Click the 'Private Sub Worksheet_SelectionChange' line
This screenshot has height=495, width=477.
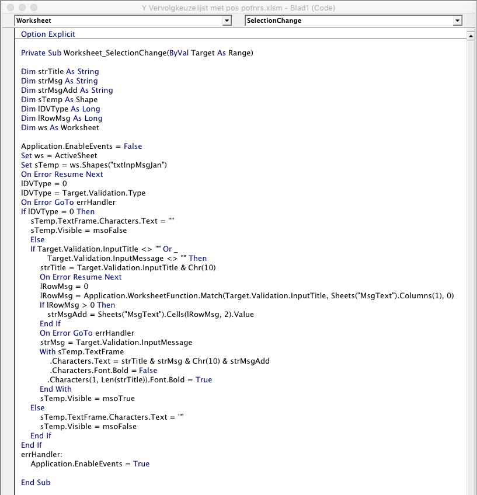pos(137,53)
